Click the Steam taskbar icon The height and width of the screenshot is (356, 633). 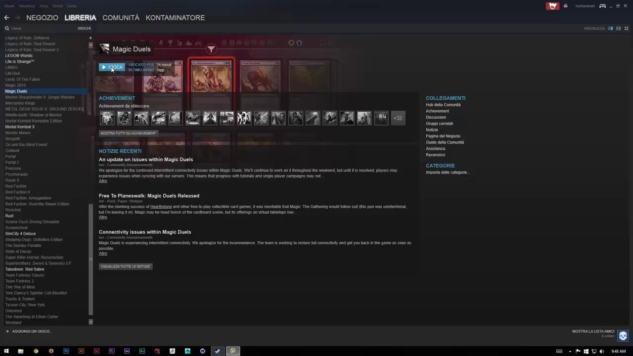click(x=218, y=351)
